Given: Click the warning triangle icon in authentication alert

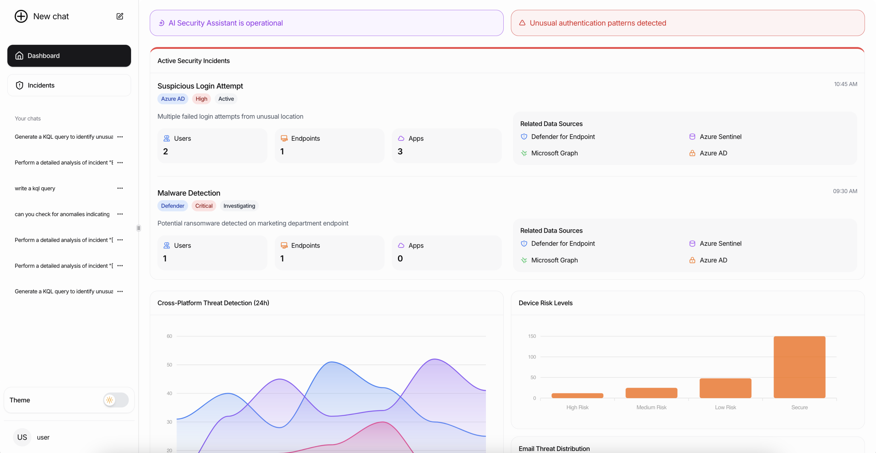Looking at the screenshot, I should point(522,23).
